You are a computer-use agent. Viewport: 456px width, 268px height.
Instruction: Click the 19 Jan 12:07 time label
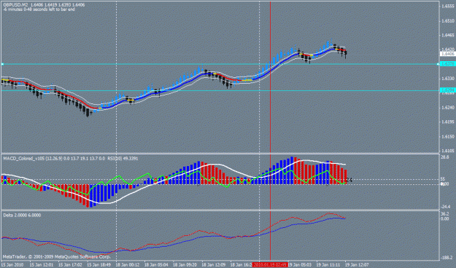click(x=357, y=265)
